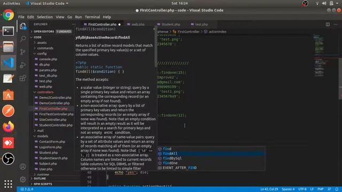Open the Selection menu
Screen dimensions: 342x192
click(x=45, y=17)
